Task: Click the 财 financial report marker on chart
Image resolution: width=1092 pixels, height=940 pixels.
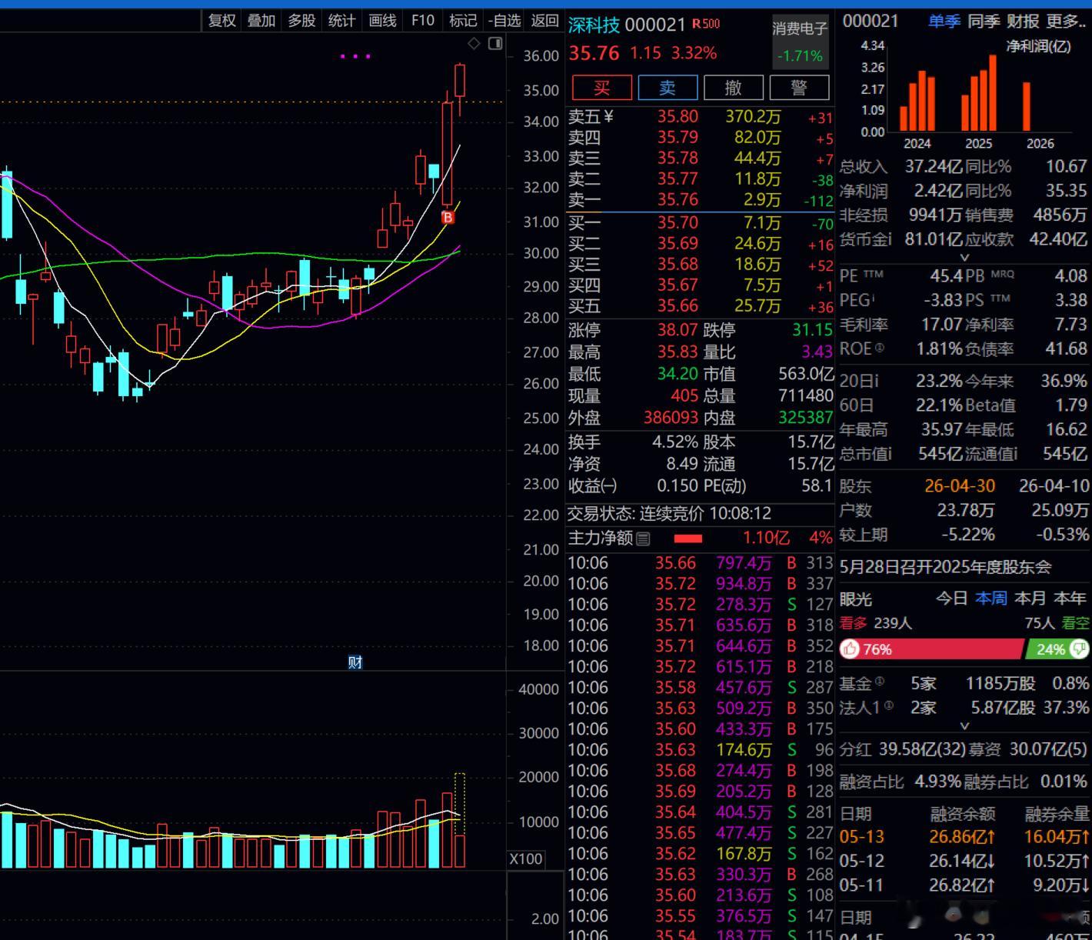Action: pos(355,662)
